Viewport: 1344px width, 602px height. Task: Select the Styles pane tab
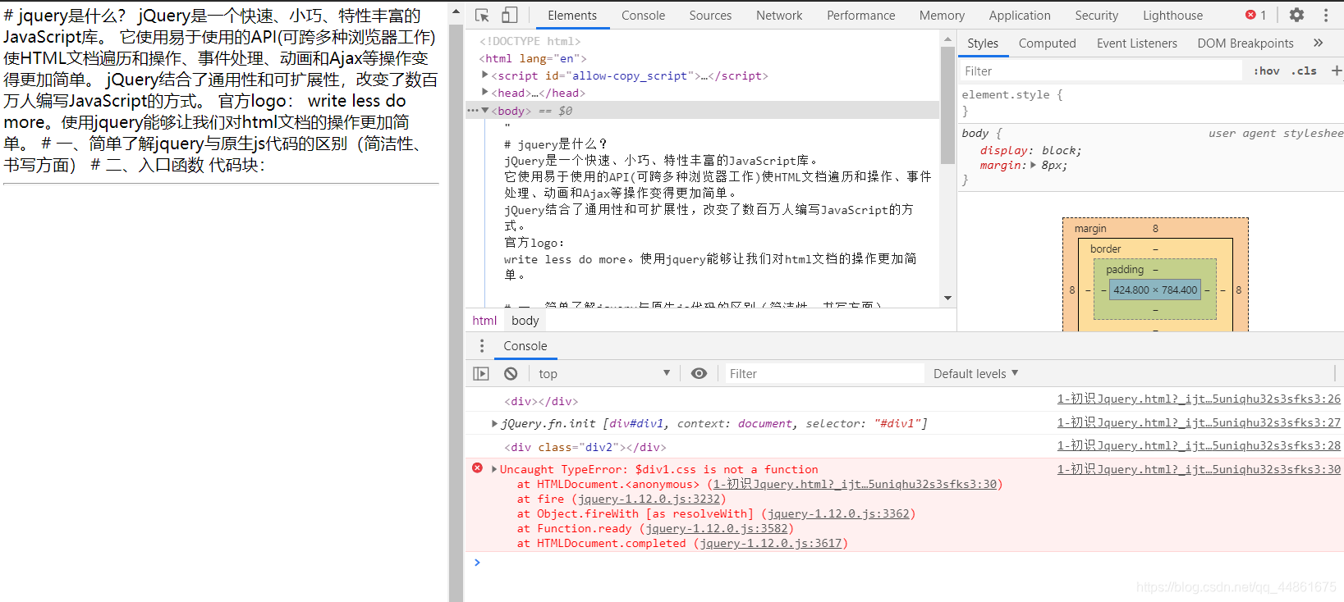[983, 43]
